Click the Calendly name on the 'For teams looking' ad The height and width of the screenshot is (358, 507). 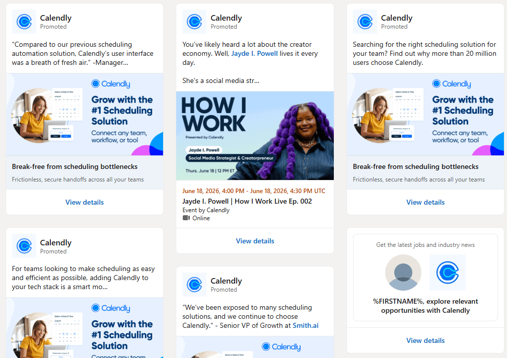55,243
